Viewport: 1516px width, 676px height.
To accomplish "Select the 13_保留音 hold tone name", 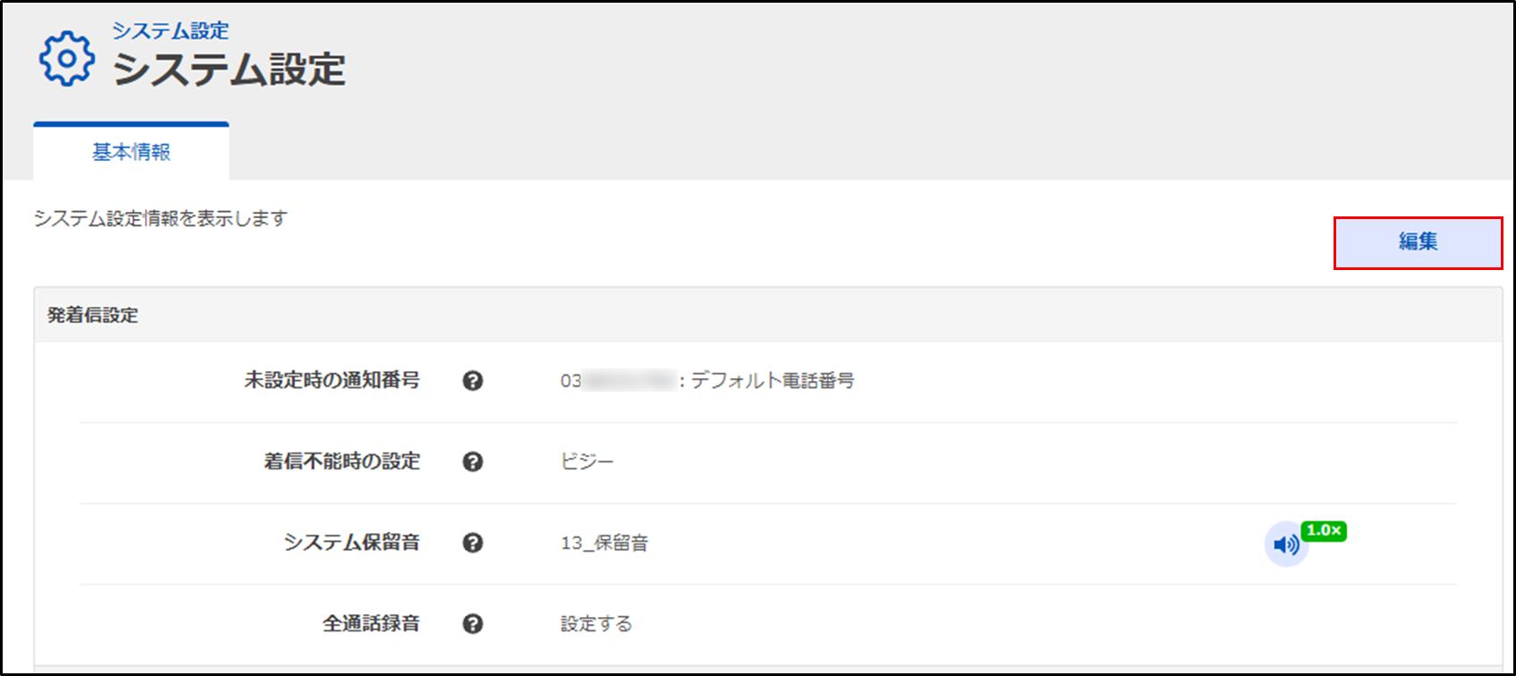I will point(605,543).
